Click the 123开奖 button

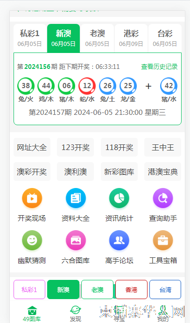[x=76, y=147]
